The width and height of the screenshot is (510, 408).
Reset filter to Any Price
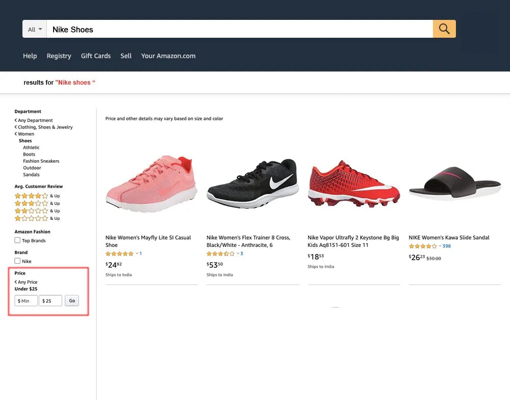(x=26, y=282)
